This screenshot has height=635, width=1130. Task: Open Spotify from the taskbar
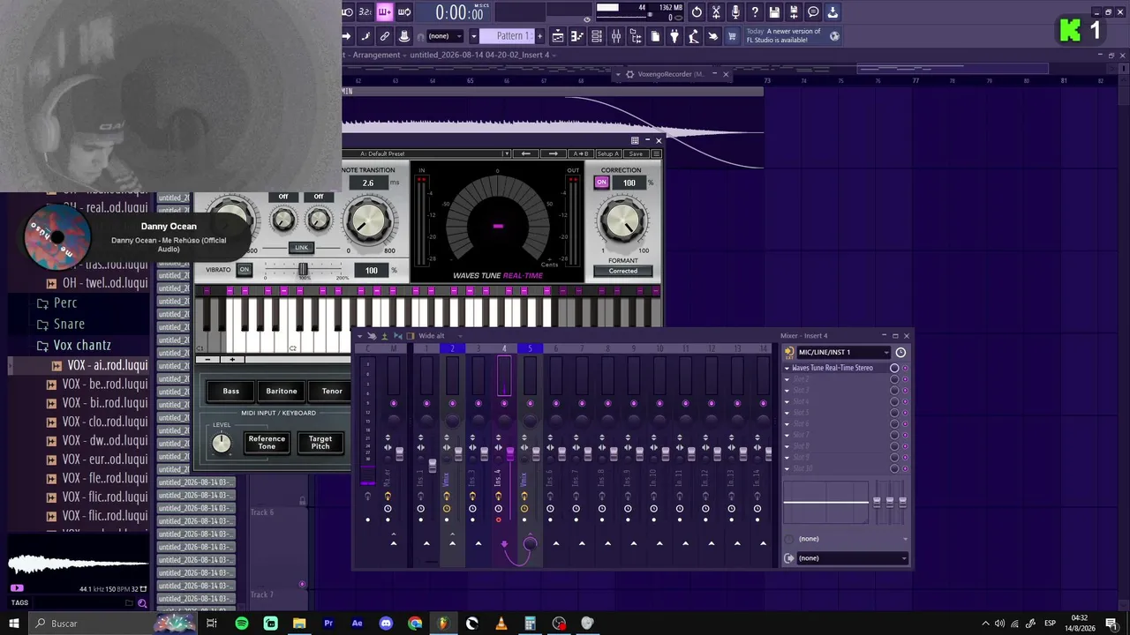pyautogui.click(x=242, y=624)
